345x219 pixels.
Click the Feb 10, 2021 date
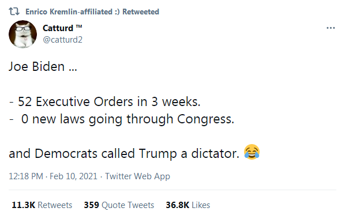pos(73,176)
